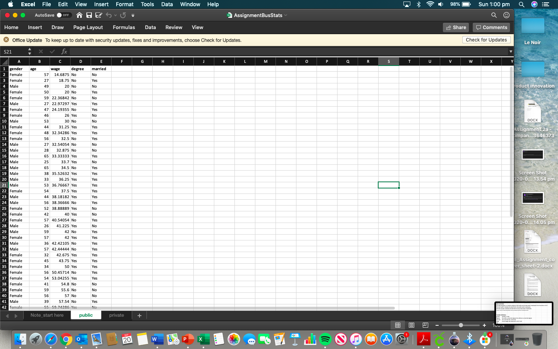Open the Review ribbon tab
The height and width of the screenshot is (349, 558).
coord(174,27)
